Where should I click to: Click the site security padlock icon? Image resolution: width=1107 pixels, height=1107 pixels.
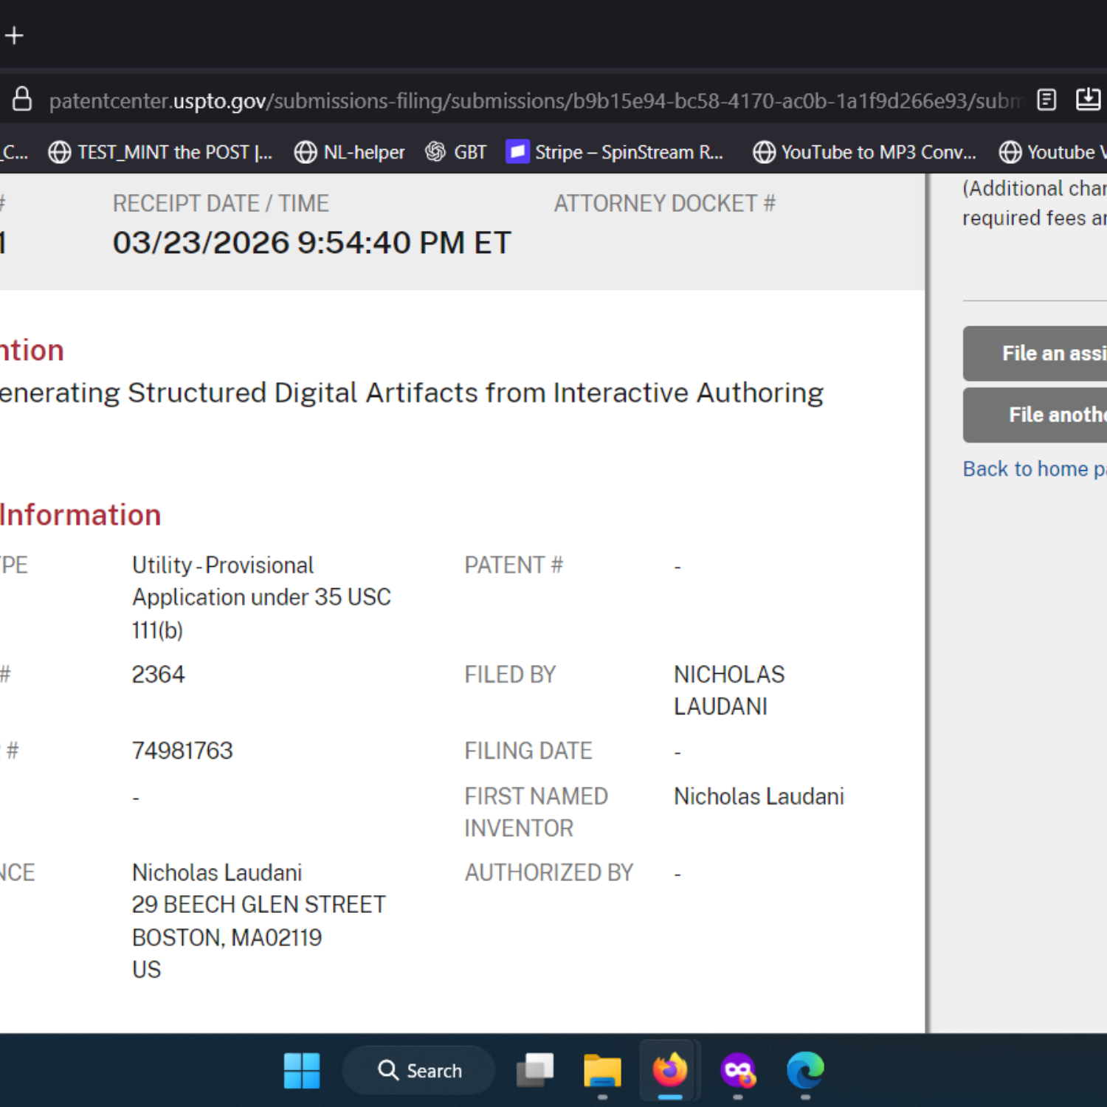coord(22,100)
